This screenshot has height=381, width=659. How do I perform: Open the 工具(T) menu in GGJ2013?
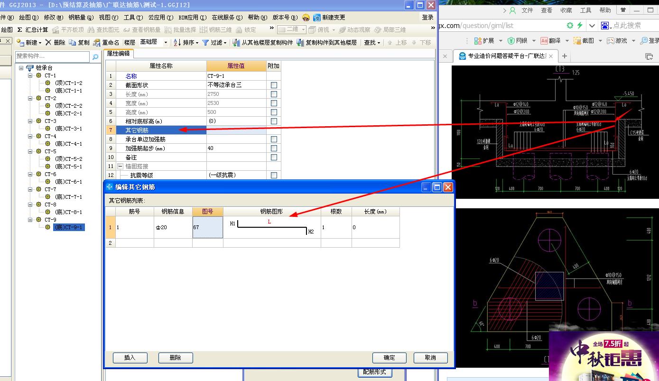(x=133, y=18)
